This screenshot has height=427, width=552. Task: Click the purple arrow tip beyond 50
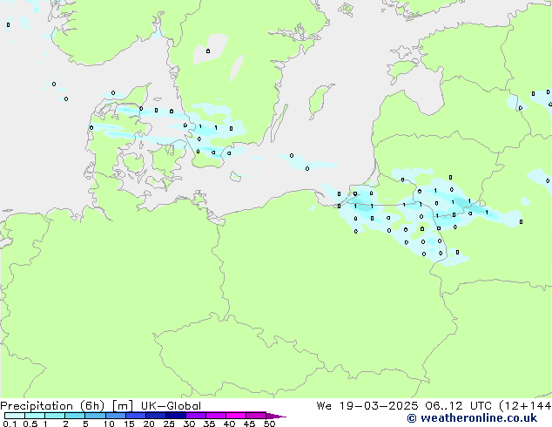pyautogui.click(x=276, y=416)
